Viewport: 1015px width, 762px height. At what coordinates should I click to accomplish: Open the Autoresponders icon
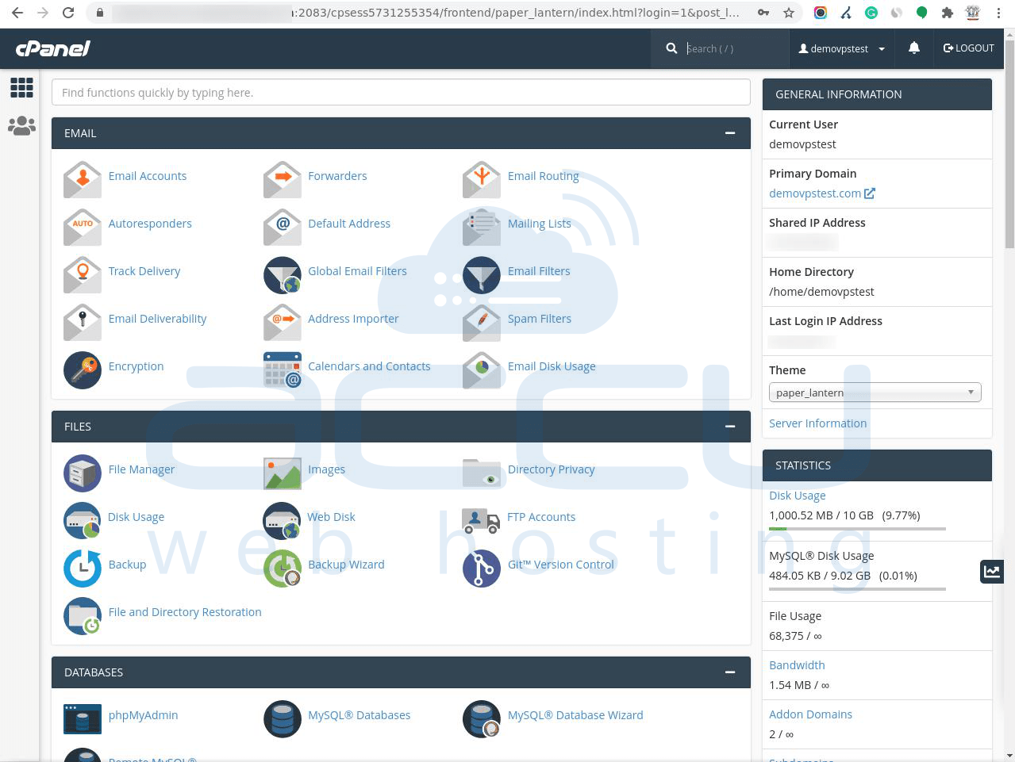point(83,228)
